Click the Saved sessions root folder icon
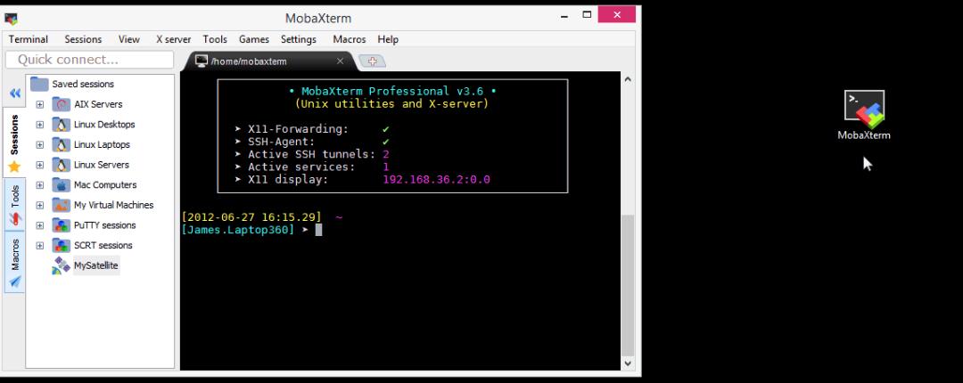This screenshot has height=383, width=963. point(39,84)
